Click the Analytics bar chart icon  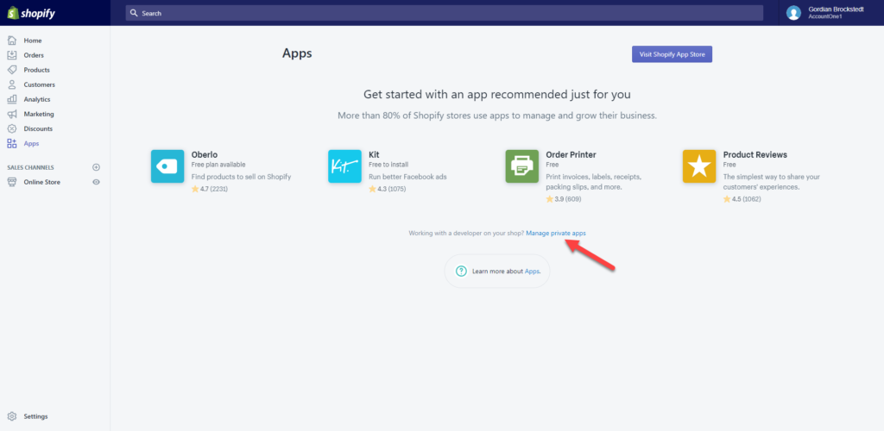point(12,99)
